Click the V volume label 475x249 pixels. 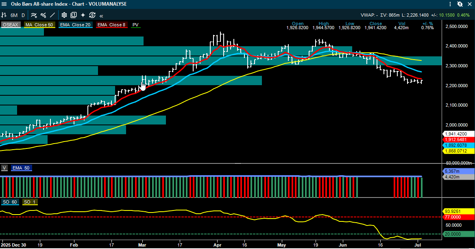point(4,168)
